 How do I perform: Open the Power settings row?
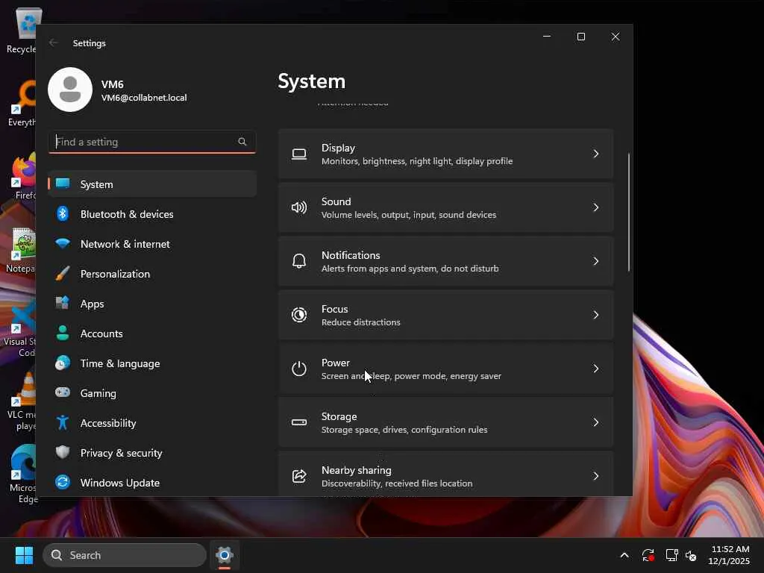(445, 369)
